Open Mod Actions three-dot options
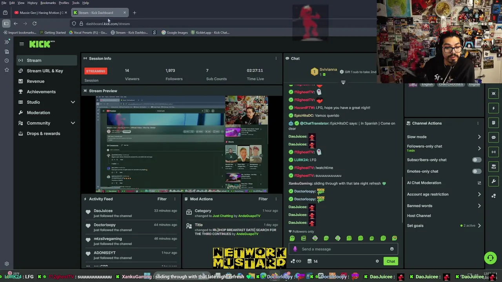This screenshot has width=502, height=282. tap(276, 199)
